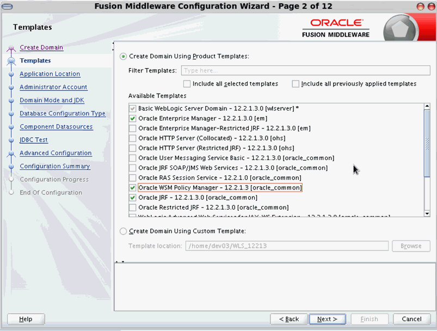
Task: Click the Application Location step node icon
Action: click(x=11, y=74)
